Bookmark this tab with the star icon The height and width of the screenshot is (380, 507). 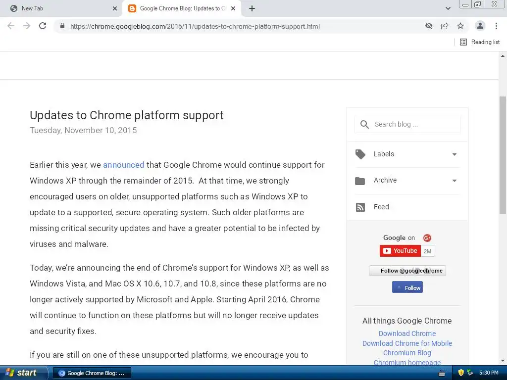click(x=460, y=26)
